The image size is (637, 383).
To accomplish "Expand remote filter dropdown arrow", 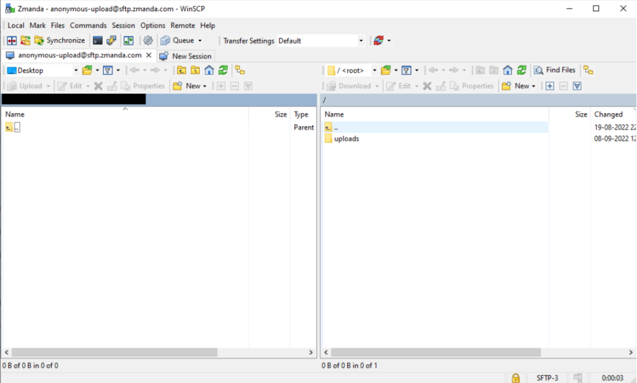I will point(417,71).
